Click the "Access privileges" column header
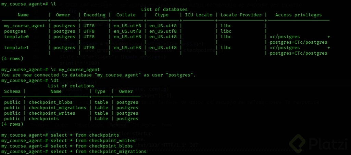Image resolution: width=351 pixels, height=155 pixels. point(298,15)
